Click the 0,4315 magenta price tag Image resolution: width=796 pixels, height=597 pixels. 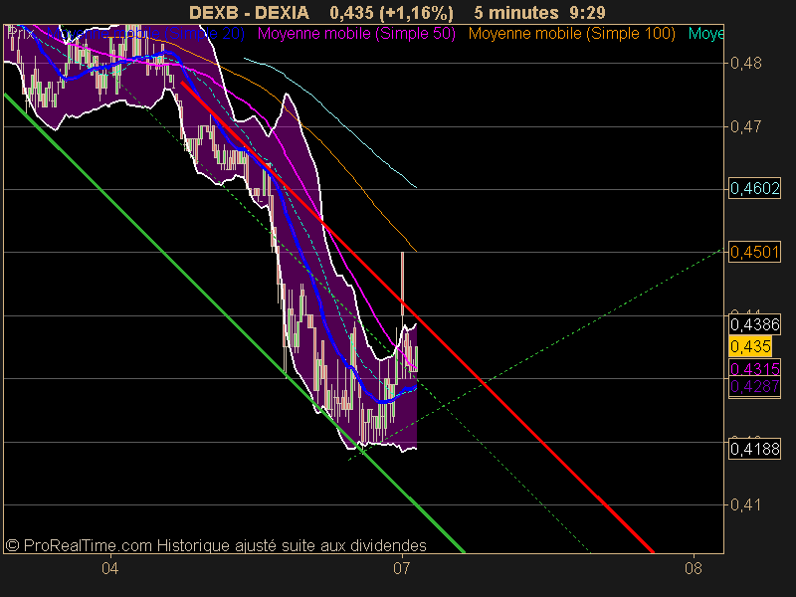(x=754, y=369)
